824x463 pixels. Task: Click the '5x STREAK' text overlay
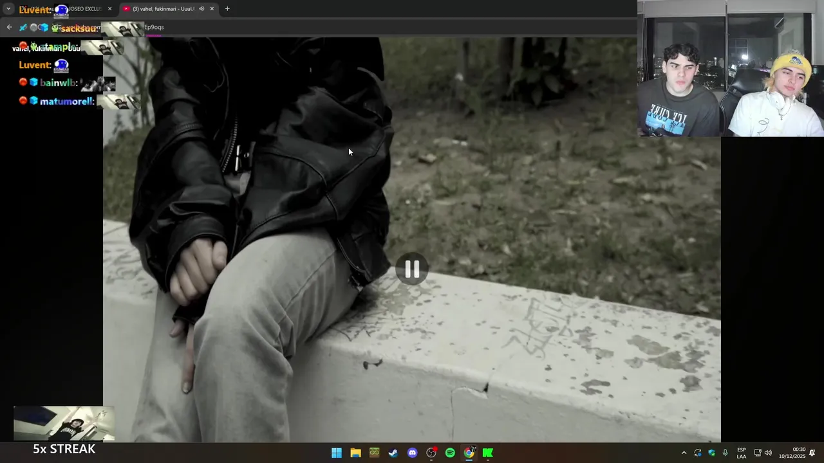(64, 449)
